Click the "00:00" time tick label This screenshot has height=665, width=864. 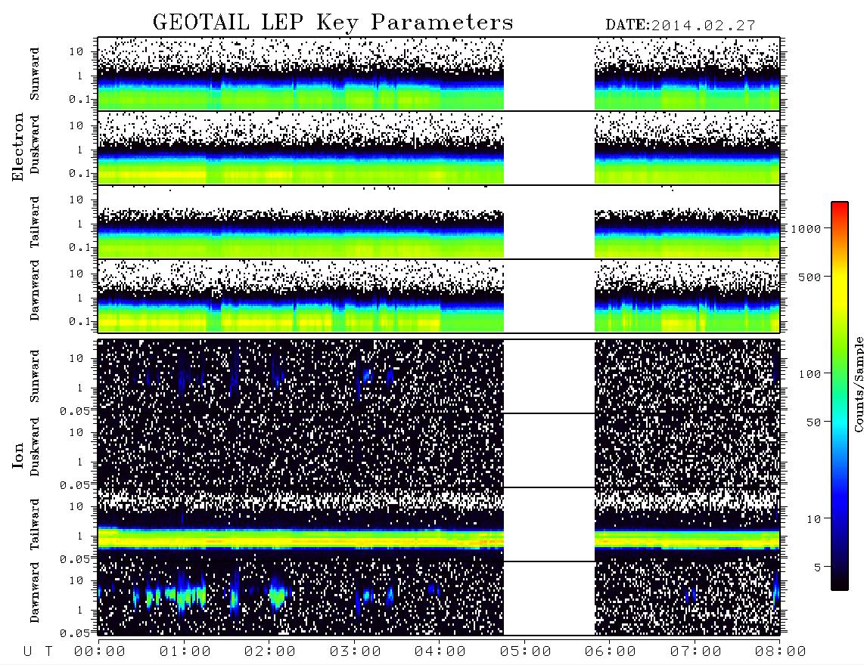pyautogui.click(x=100, y=651)
